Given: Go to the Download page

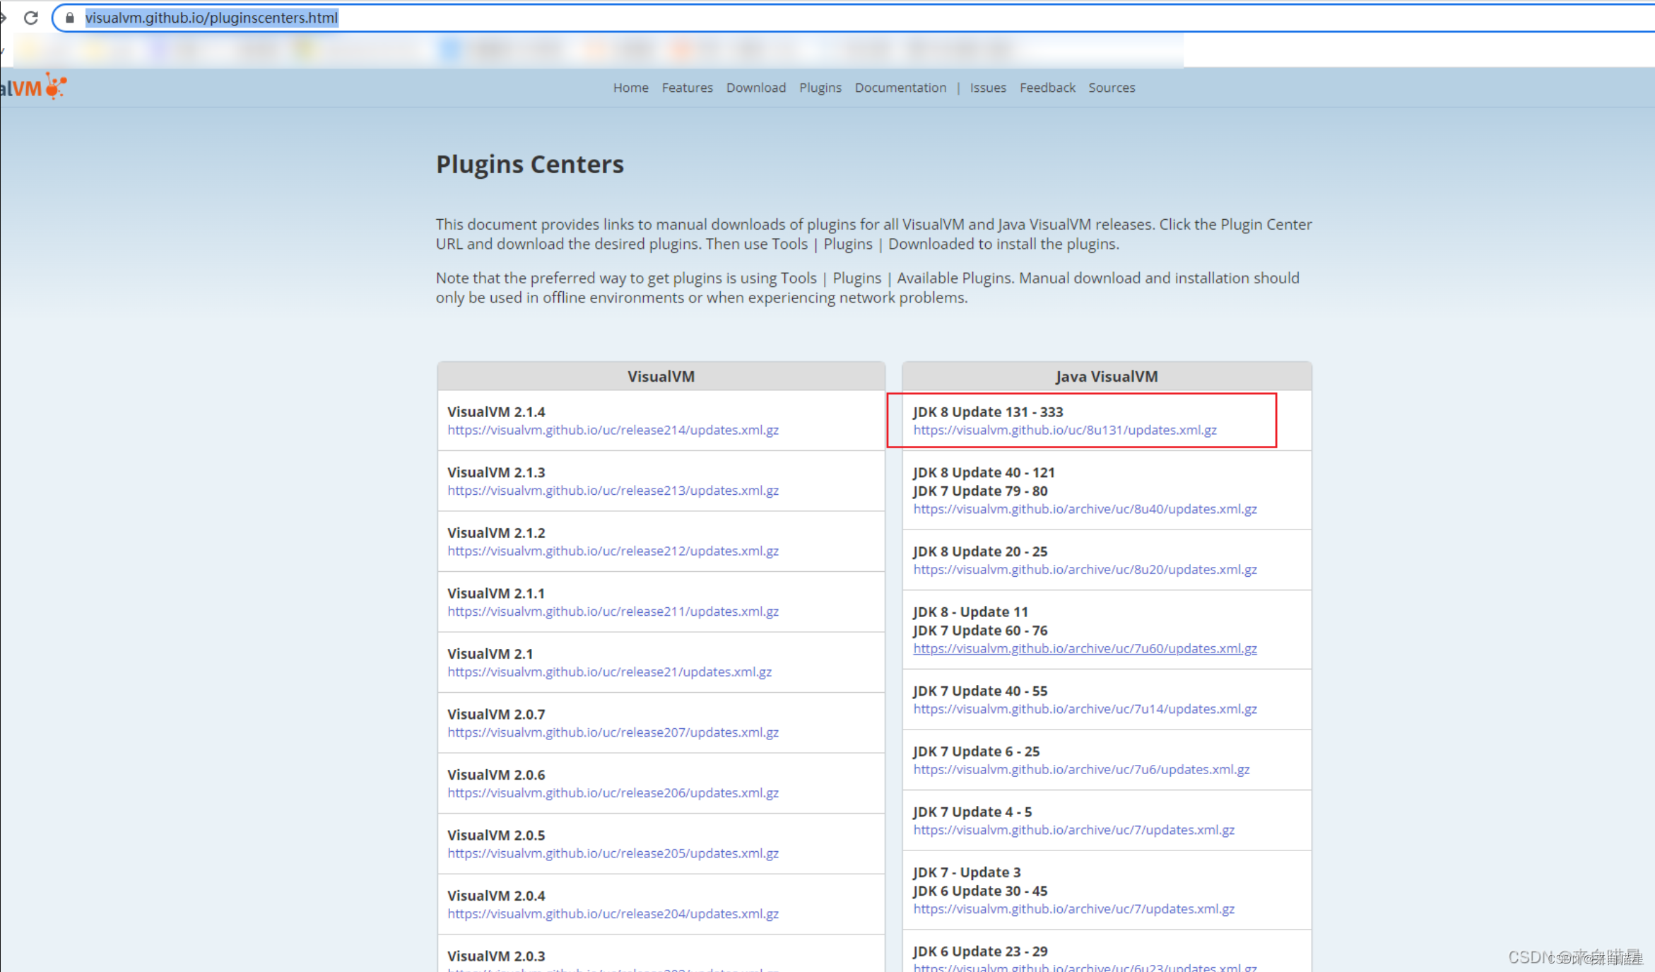Looking at the screenshot, I should 755,88.
